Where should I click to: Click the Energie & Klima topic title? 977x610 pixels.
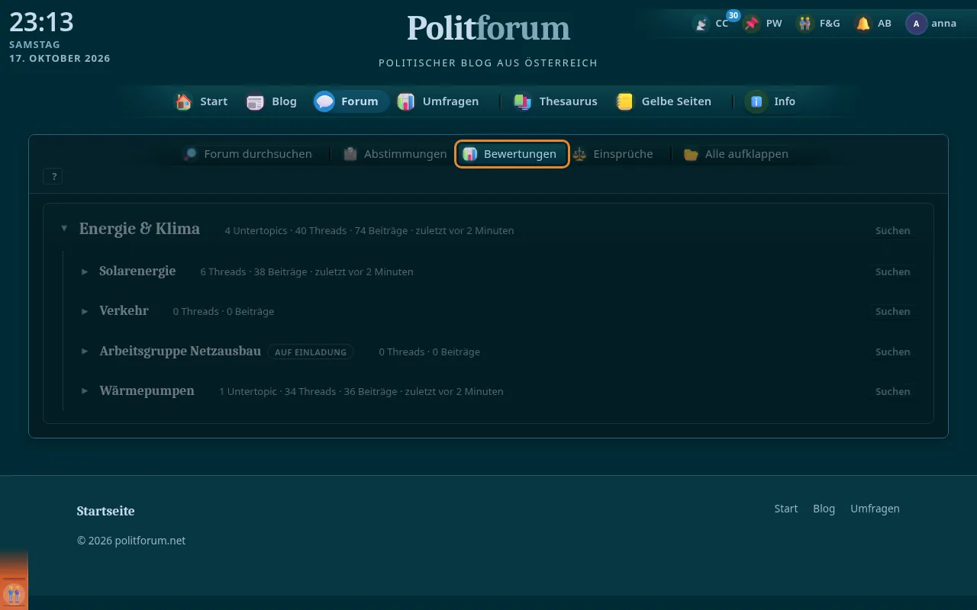[x=140, y=229]
